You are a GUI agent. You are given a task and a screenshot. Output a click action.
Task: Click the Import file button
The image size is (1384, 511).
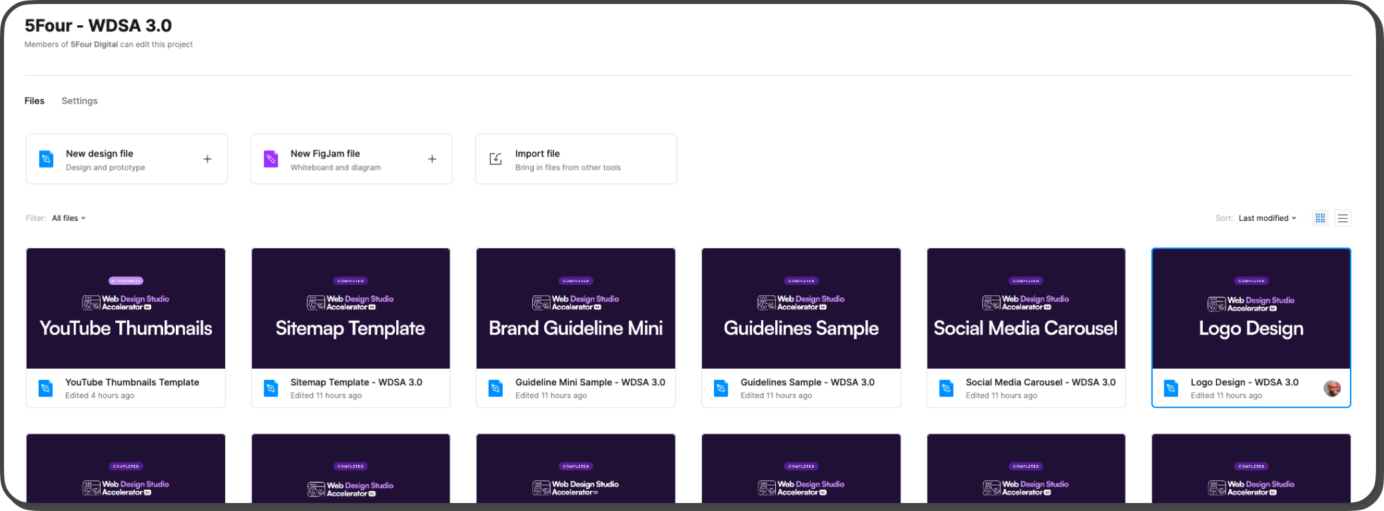(x=576, y=159)
